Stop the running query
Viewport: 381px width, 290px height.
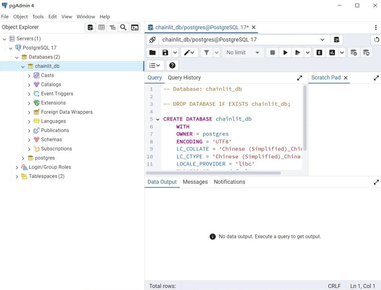point(273,53)
